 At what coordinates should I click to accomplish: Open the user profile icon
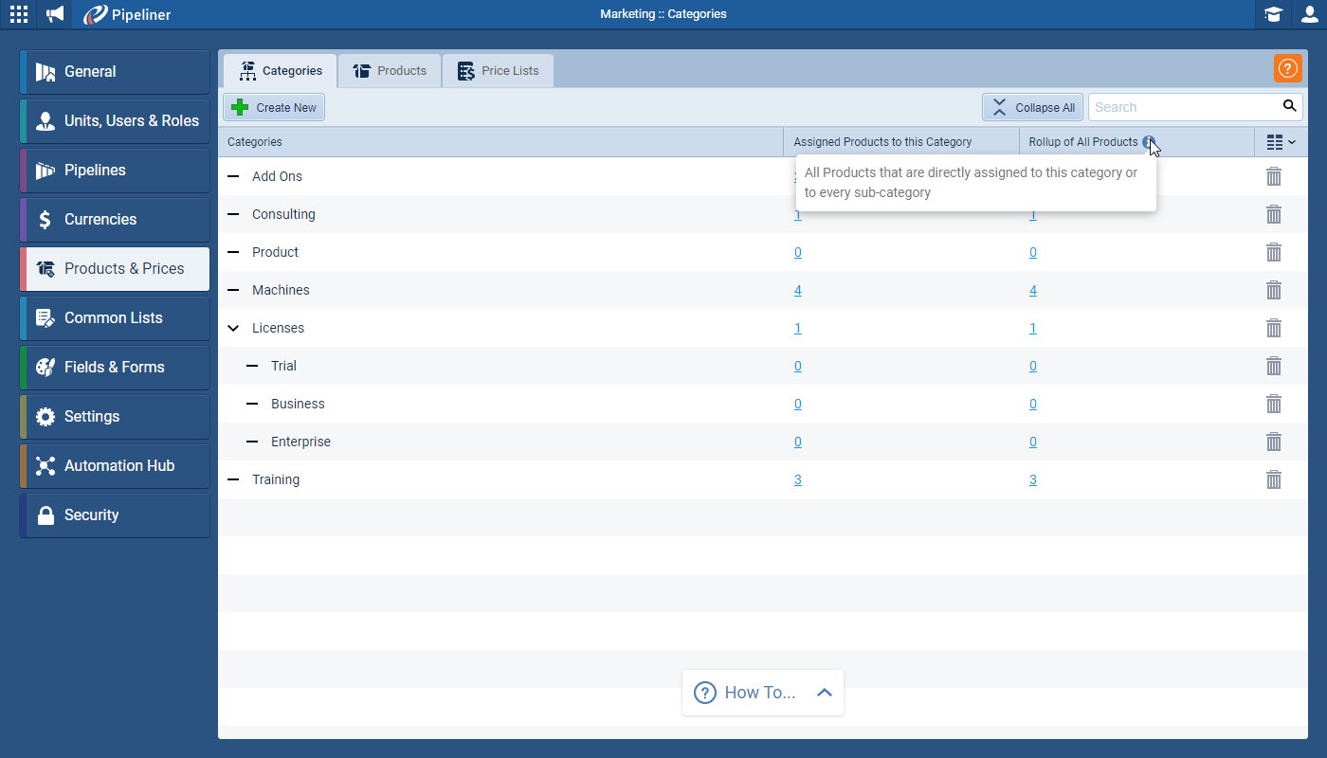(x=1309, y=14)
